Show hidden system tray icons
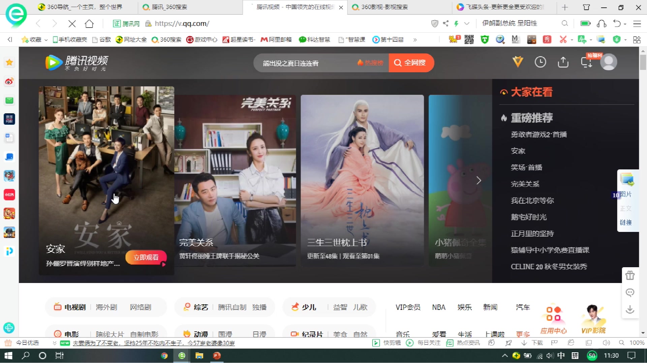Image resolution: width=647 pixels, height=363 pixels. coord(504,356)
